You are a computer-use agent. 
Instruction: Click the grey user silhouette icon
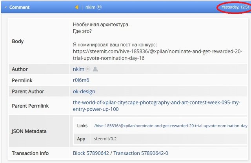coord(95,69)
